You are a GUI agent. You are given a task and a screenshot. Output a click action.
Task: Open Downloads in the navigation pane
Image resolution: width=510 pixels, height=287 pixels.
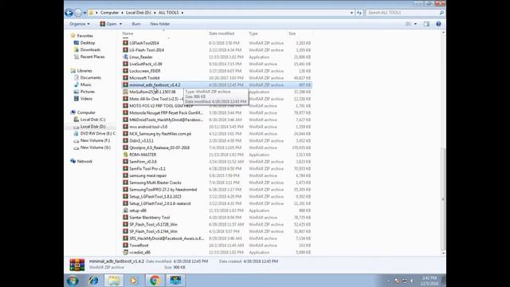(x=90, y=49)
